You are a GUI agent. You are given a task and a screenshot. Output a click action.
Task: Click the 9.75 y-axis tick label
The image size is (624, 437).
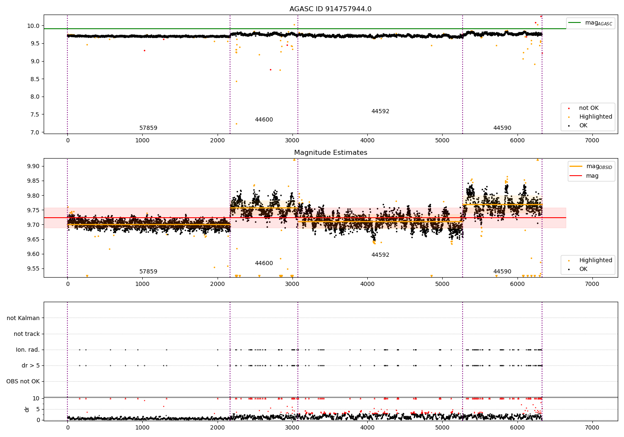34,210
